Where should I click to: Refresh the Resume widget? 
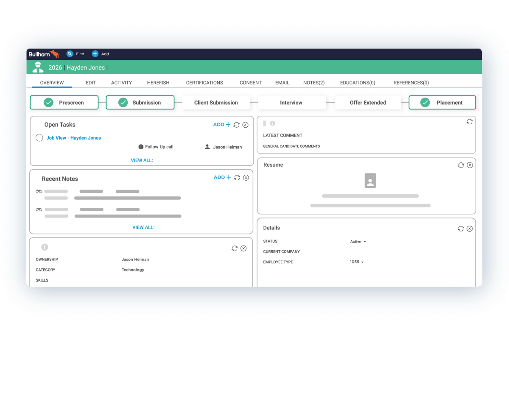461,165
